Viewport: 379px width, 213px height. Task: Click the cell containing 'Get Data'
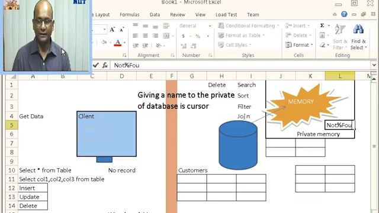pos(33,116)
